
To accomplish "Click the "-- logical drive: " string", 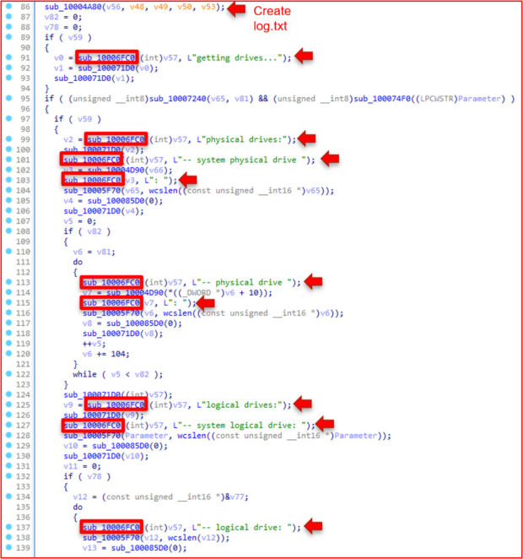I will click(x=244, y=528).
